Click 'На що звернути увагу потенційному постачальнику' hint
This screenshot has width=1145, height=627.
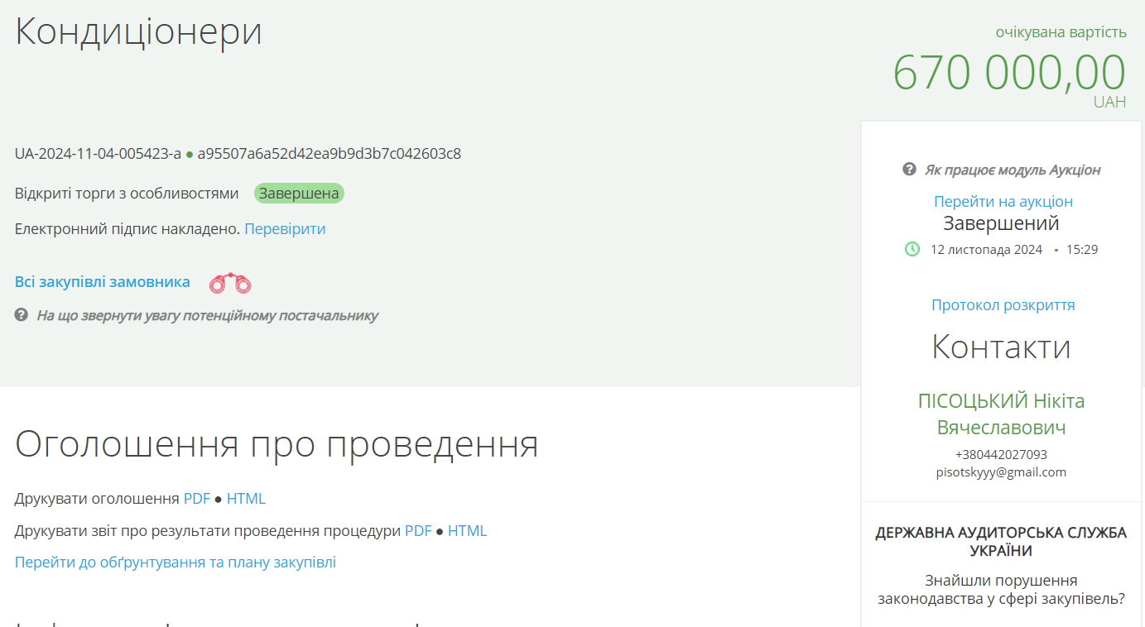click(x=207, y=315)
